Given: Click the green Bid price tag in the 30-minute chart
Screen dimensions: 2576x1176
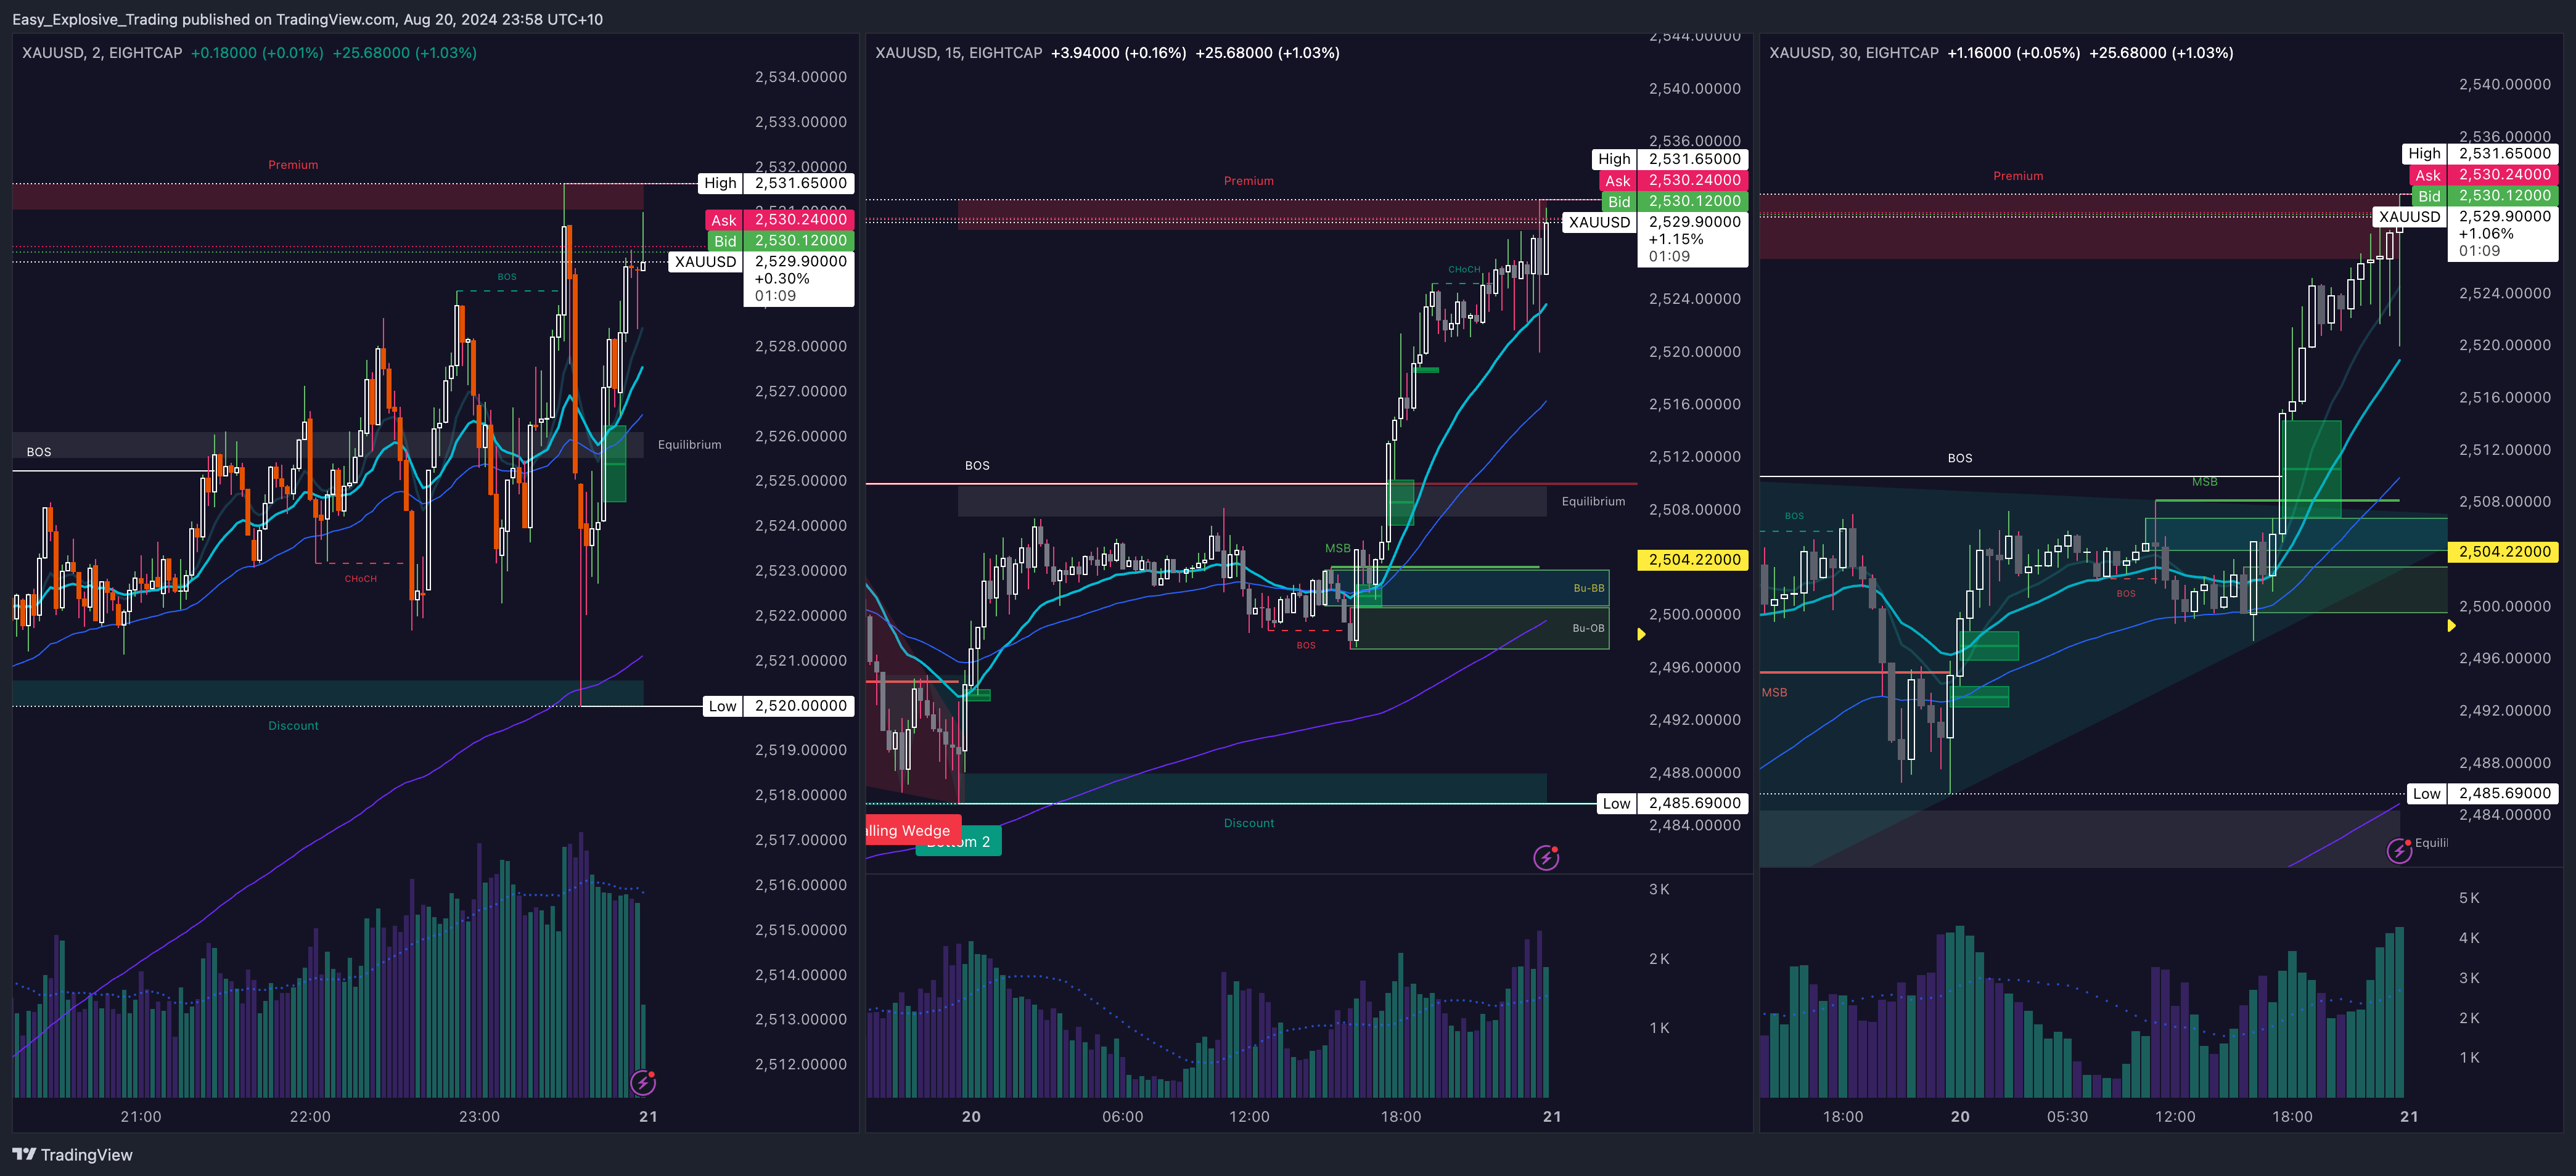Looking at the screenshot, I should click(2484, 195).
